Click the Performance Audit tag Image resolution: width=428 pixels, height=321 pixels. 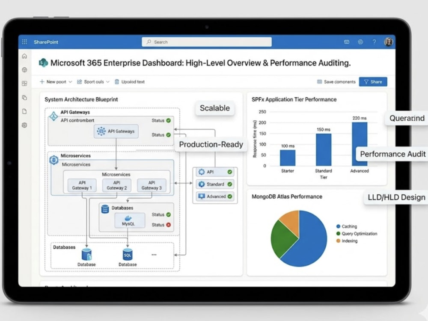click(x=392, y=154)
